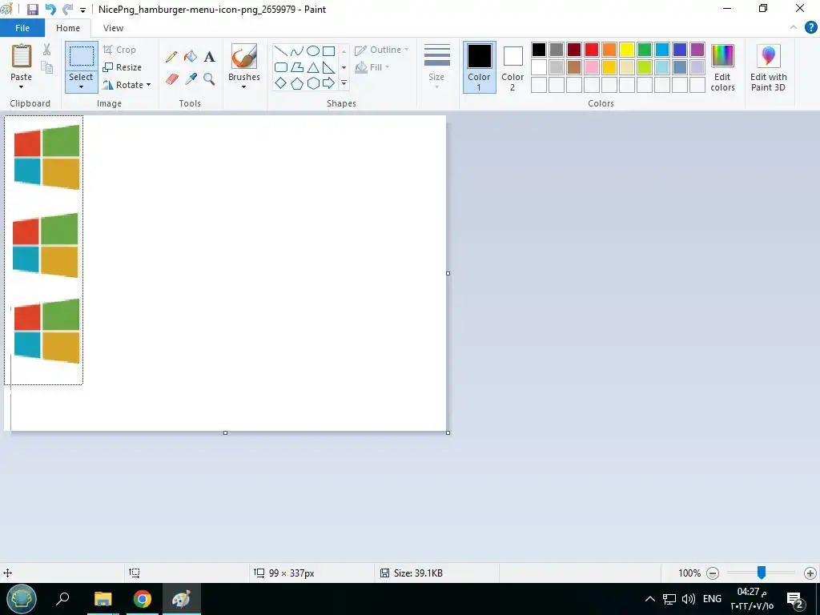
Task: Click the zoom in plus button
Action: [x=810, y=573]
